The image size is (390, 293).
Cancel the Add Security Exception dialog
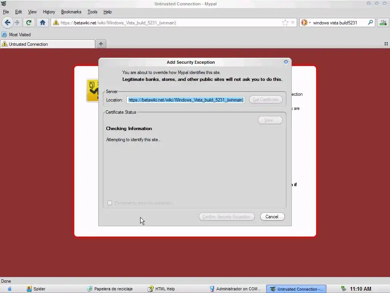(272, 217)
